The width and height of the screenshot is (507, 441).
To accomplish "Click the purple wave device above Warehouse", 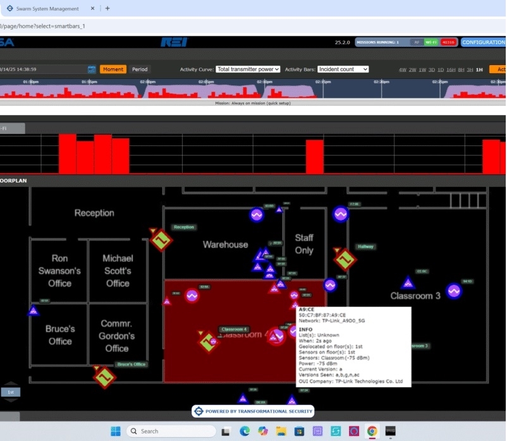I will tap(256, 215).
